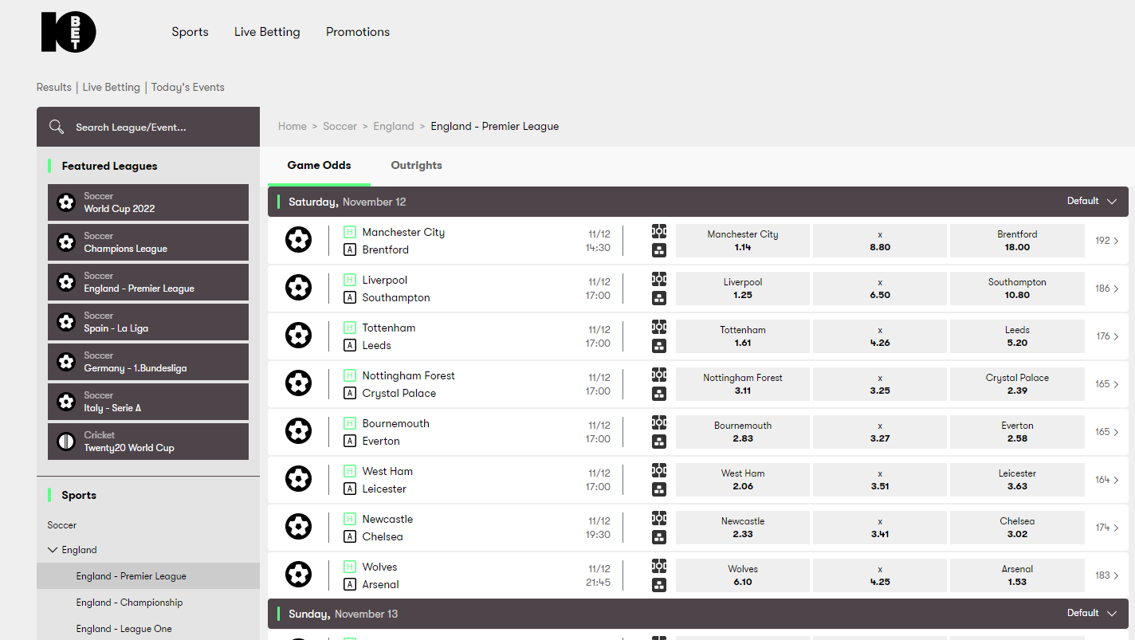Switch to the Game Odds tab
Screen dimensions: 1135x640
[x=319, y=165]
